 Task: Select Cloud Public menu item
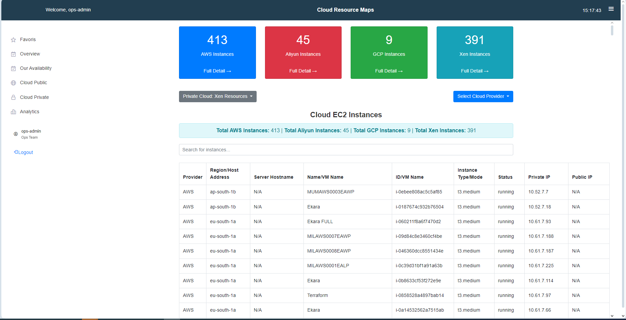coord(33,83)
